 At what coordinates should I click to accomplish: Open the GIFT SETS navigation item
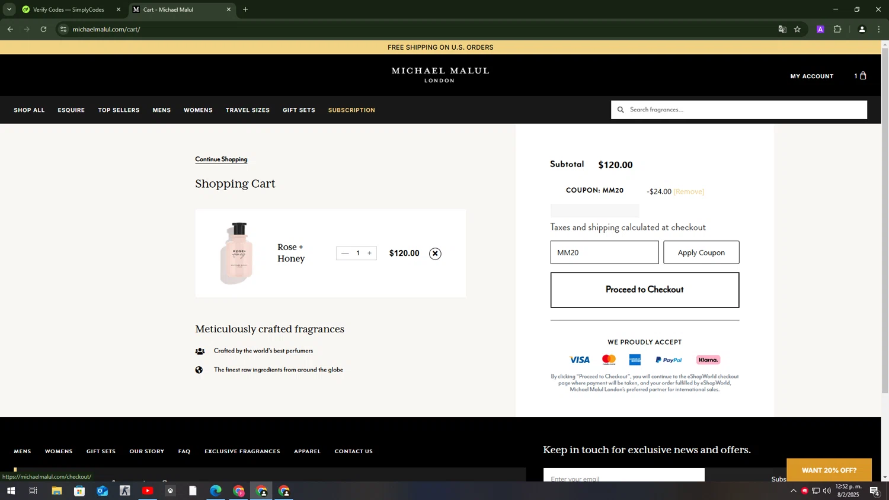point(299,110)
